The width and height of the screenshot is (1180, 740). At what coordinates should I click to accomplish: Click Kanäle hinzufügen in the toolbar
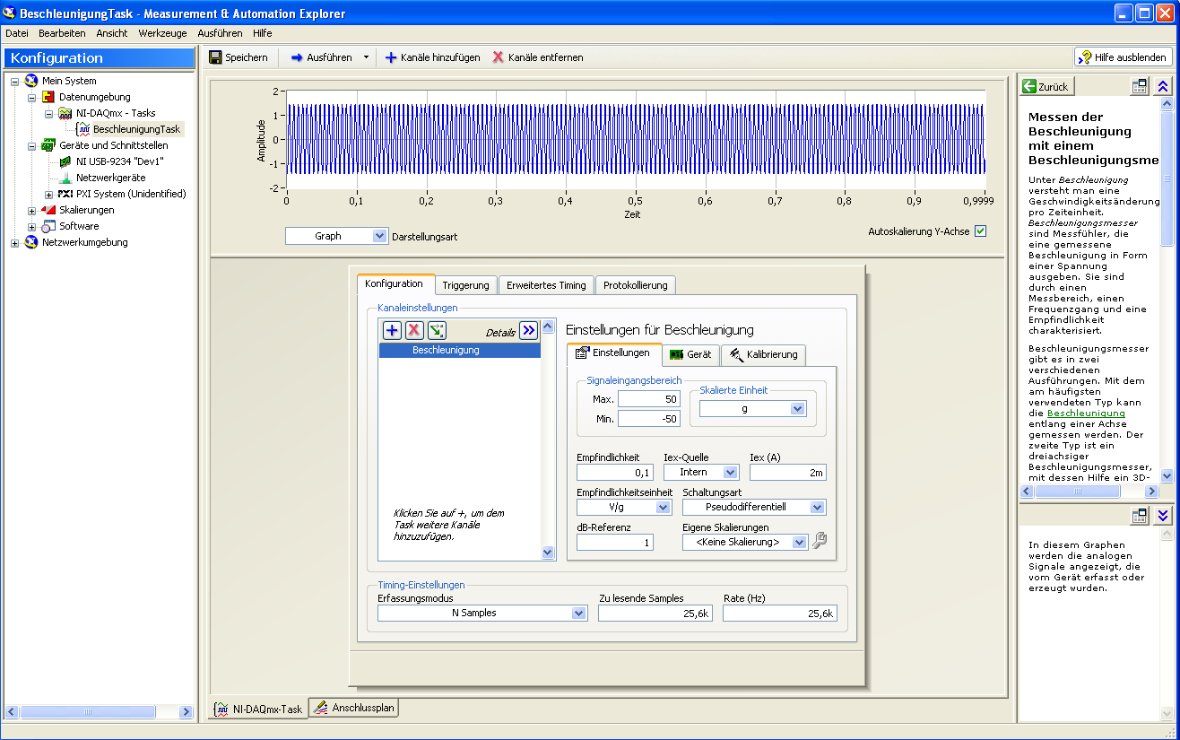(x=432, y=57)
